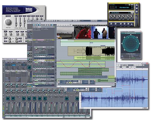The height and width of the screenshot is (120, 151).
Task: Select the city skyline video thumbnail
Action: pos(65,33)
